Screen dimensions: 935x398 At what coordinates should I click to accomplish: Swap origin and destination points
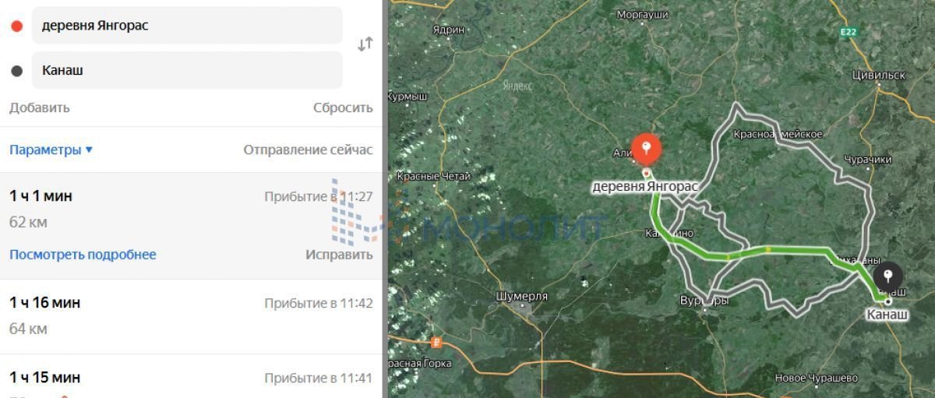pos(365,44)
